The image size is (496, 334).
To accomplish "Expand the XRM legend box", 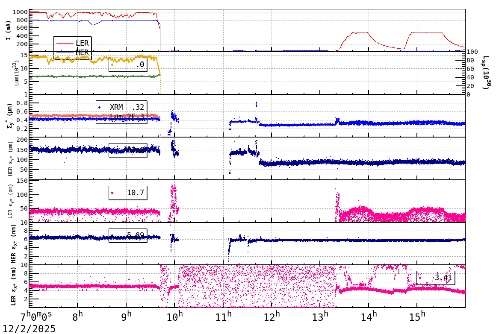I will tap(122, 112).
